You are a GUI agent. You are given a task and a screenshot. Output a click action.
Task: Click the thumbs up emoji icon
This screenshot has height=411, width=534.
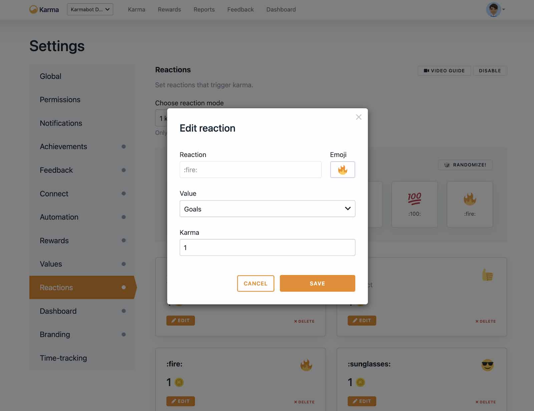(487, 275)
